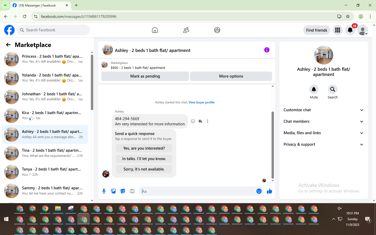Open the Chrome tab search dropdown

[x=5, y=5]
